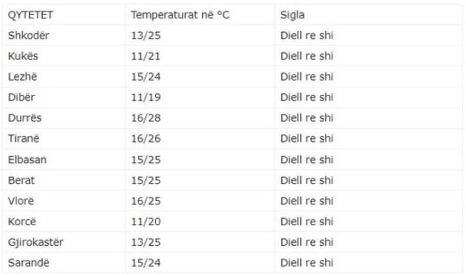Screen dimensions: 466x275
Task: Click Diell re shi in Shkodër row
Action: tap(307, 36)
